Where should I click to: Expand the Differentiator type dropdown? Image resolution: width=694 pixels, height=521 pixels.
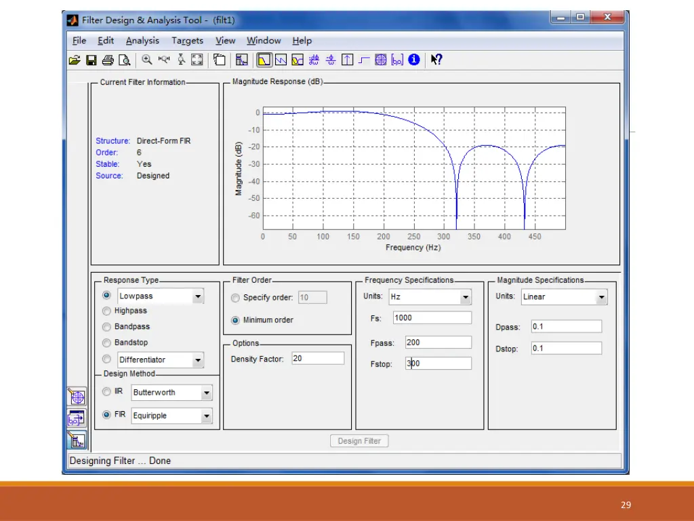(x=198, y=360)
